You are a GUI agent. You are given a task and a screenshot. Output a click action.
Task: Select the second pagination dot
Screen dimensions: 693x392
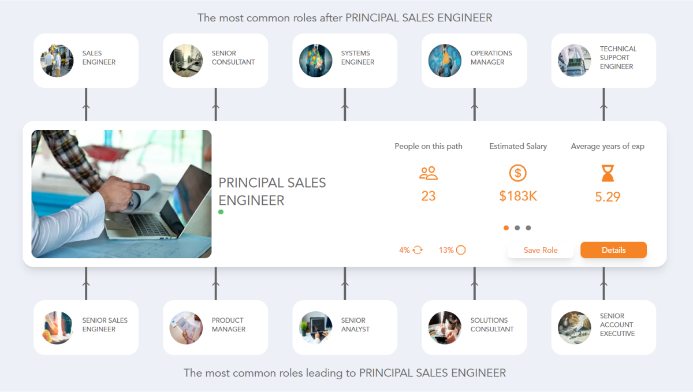coord(517,227)
